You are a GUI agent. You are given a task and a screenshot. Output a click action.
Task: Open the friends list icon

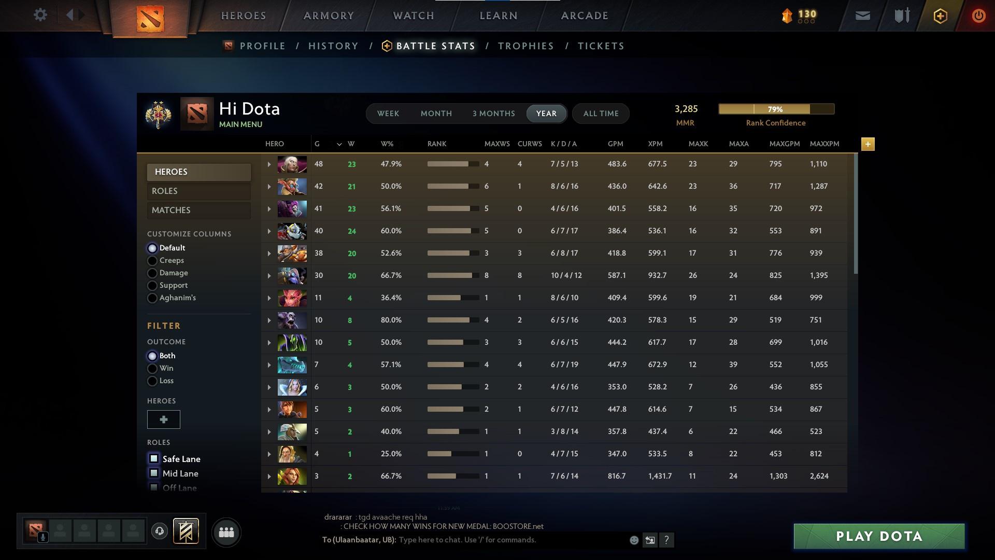click(225, 532)
